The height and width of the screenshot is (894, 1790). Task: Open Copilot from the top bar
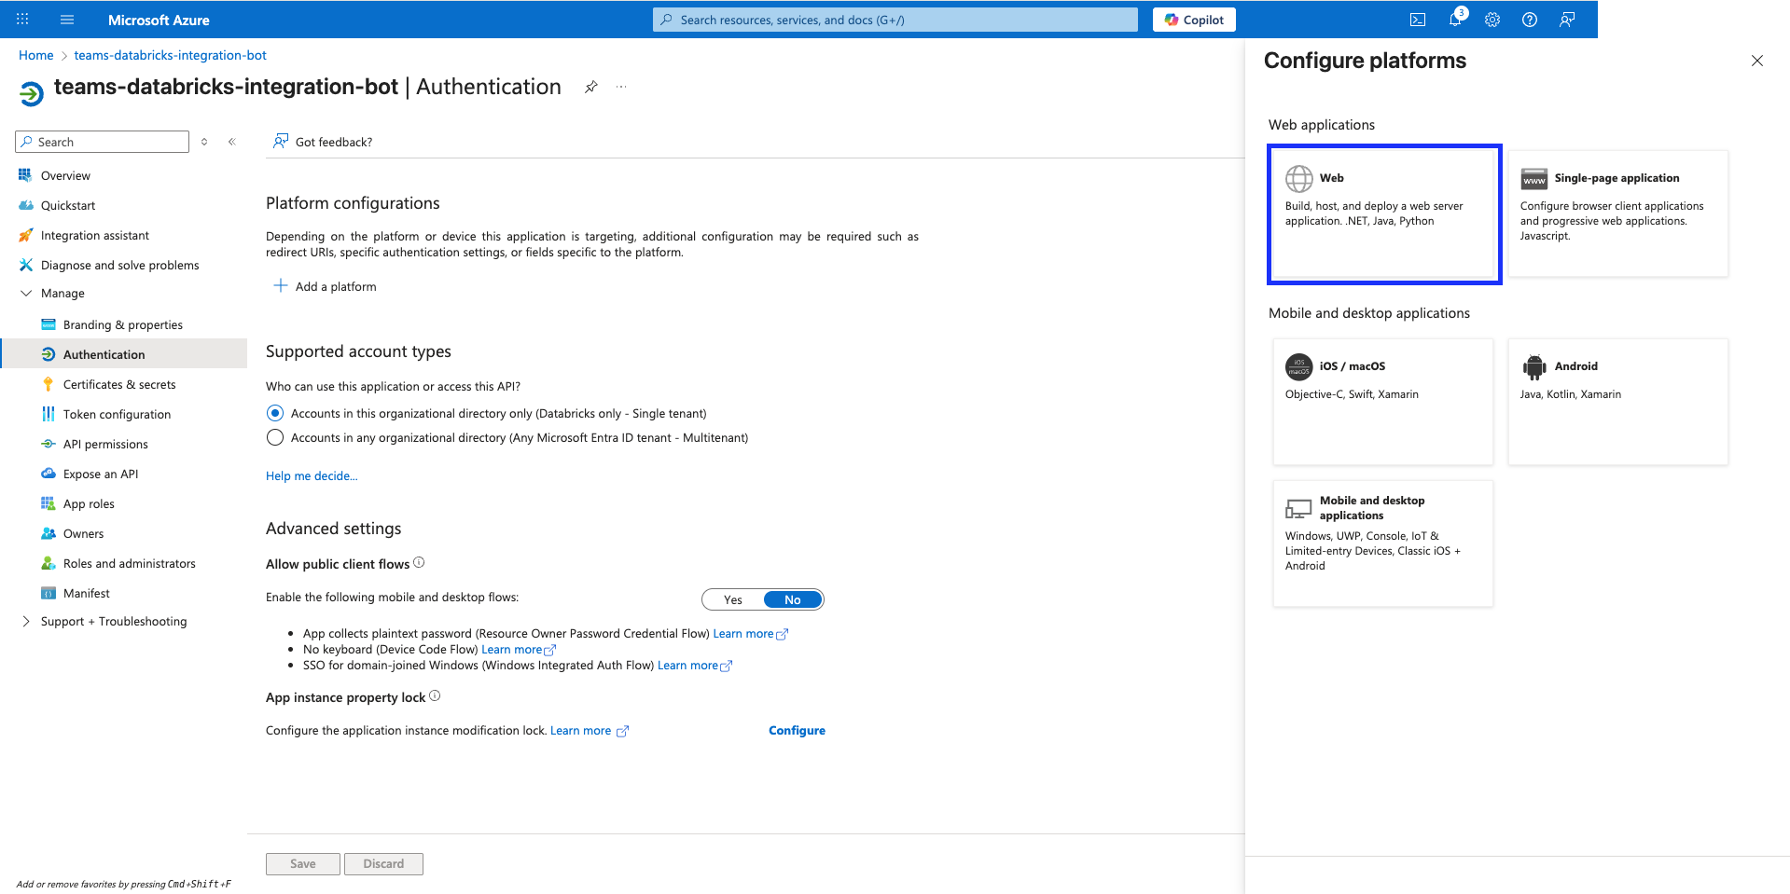[x=1194, y=20]
